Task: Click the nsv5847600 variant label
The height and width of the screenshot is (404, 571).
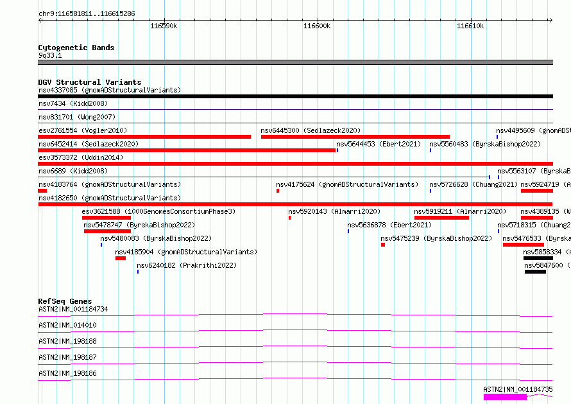Action: point(547,265)
